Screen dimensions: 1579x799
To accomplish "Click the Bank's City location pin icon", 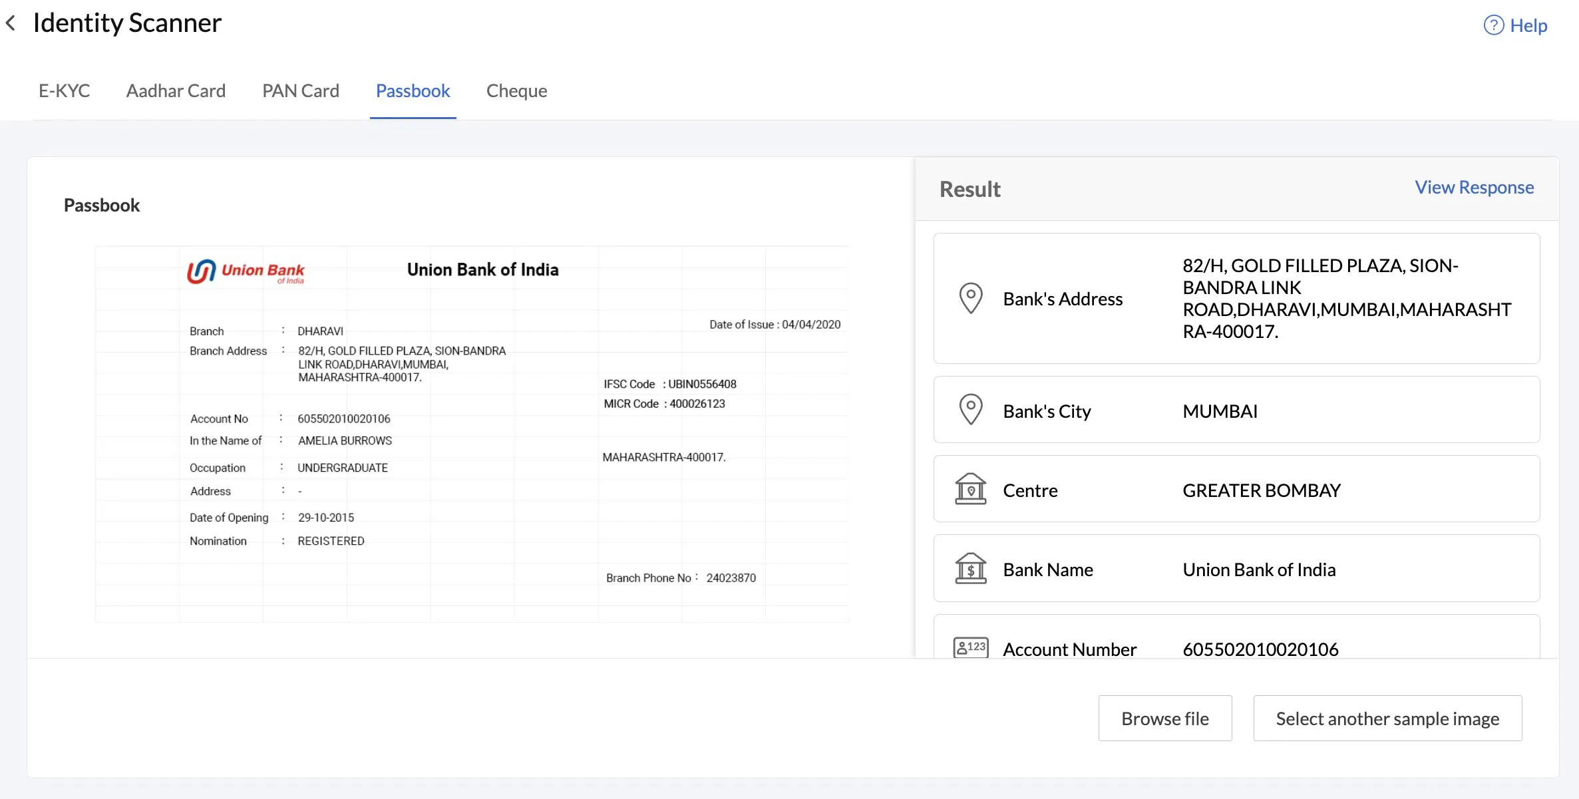I will point(970,410).
